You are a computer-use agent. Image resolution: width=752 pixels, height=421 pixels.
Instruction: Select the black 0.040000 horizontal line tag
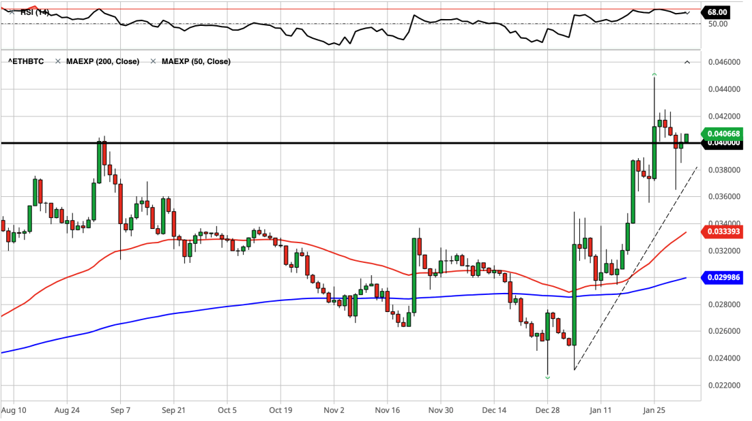pyautogui.click(x=722, y=143)
